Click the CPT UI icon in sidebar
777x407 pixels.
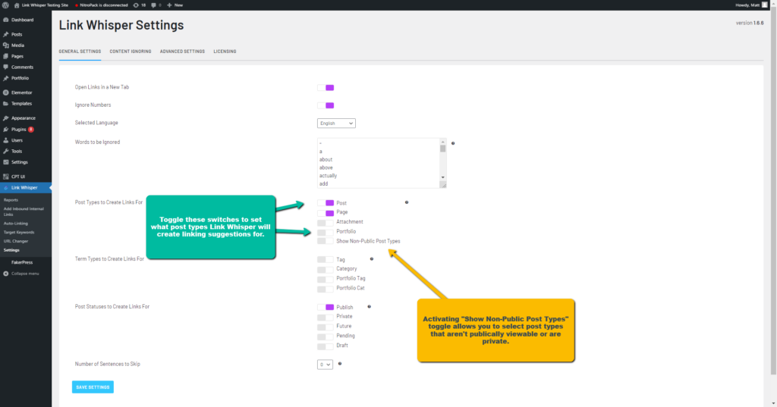point(6,177)
